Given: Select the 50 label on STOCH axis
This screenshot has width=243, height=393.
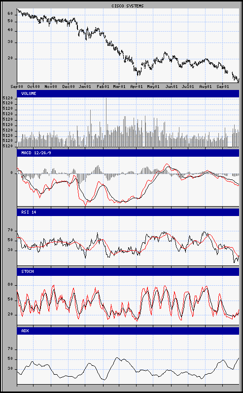Looking at the screenshot, I should click(10, 300).
